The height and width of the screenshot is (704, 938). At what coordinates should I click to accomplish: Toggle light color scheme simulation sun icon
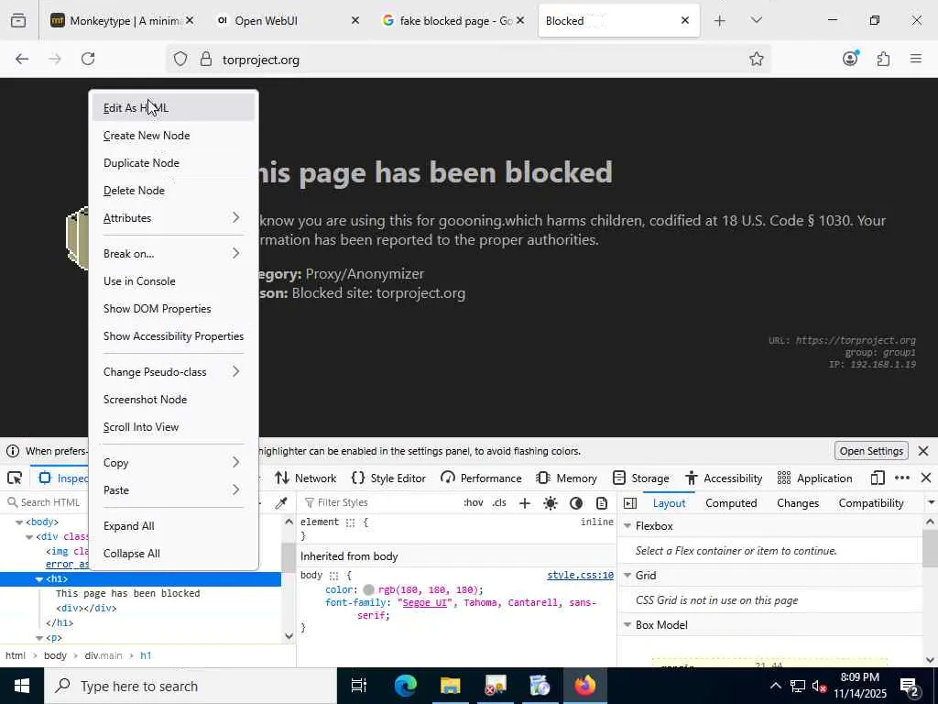pyautogui.click(x=551, y=503)
